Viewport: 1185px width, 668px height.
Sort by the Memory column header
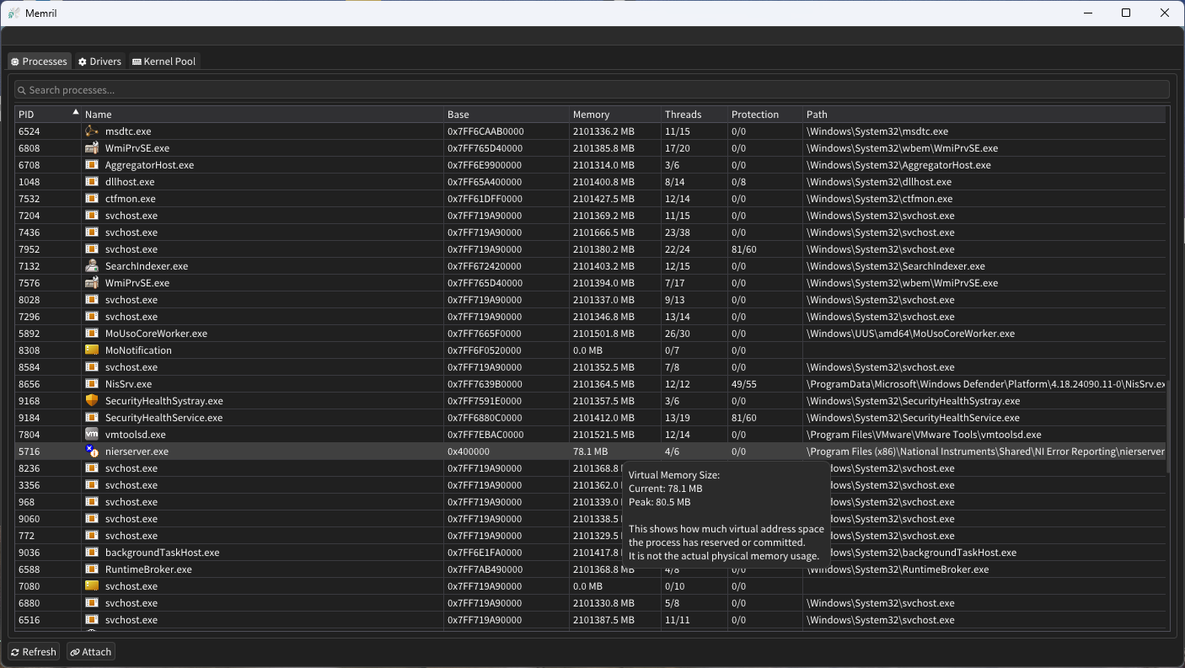[615, 115]
